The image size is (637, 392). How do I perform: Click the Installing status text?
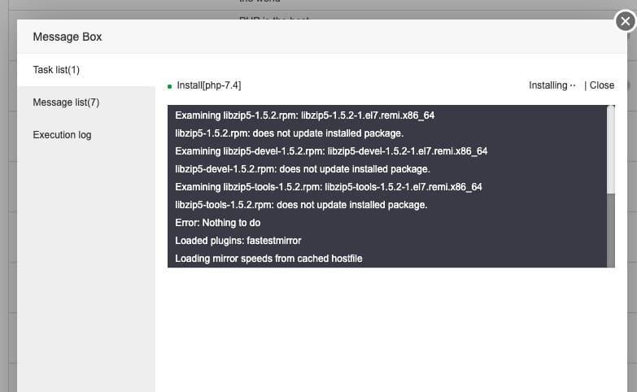point(548,85)
